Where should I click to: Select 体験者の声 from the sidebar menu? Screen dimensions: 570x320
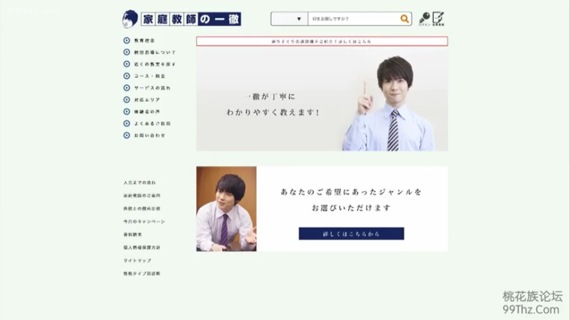point(149,112)
